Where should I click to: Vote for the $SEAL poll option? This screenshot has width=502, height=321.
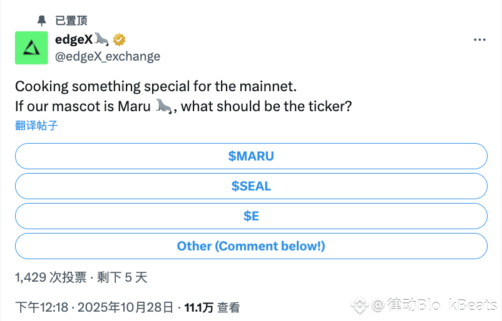pyautogui.click(x=251, y=186)
